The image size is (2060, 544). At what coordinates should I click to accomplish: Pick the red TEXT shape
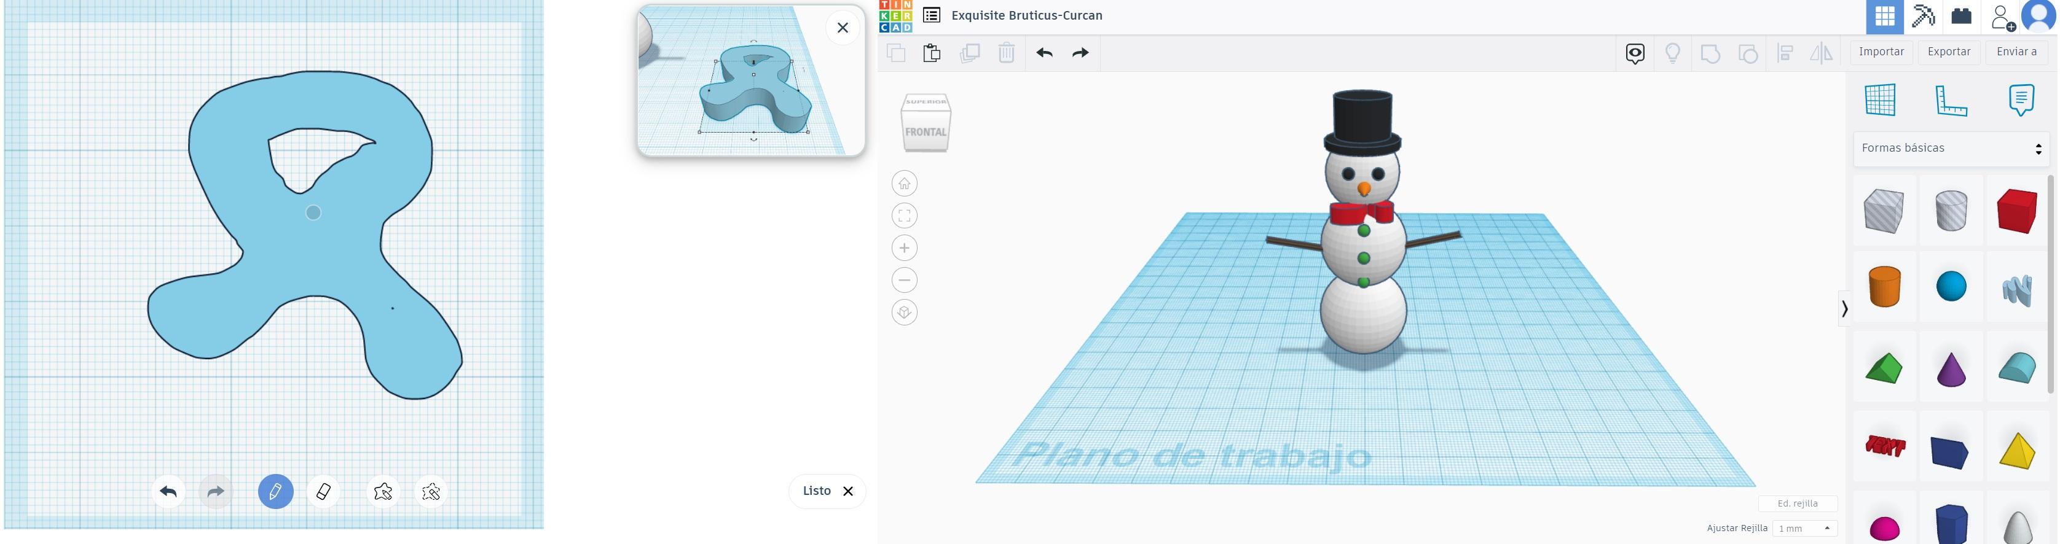pos(1885,445)
